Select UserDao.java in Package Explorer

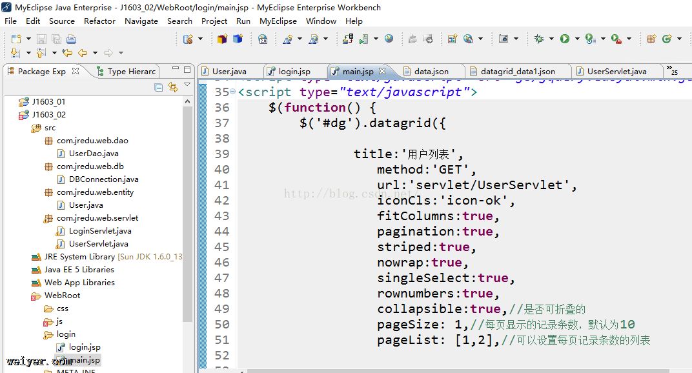[x=94, y=154]
